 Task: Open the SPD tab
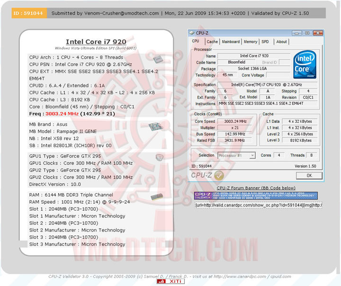coord(265,42)
